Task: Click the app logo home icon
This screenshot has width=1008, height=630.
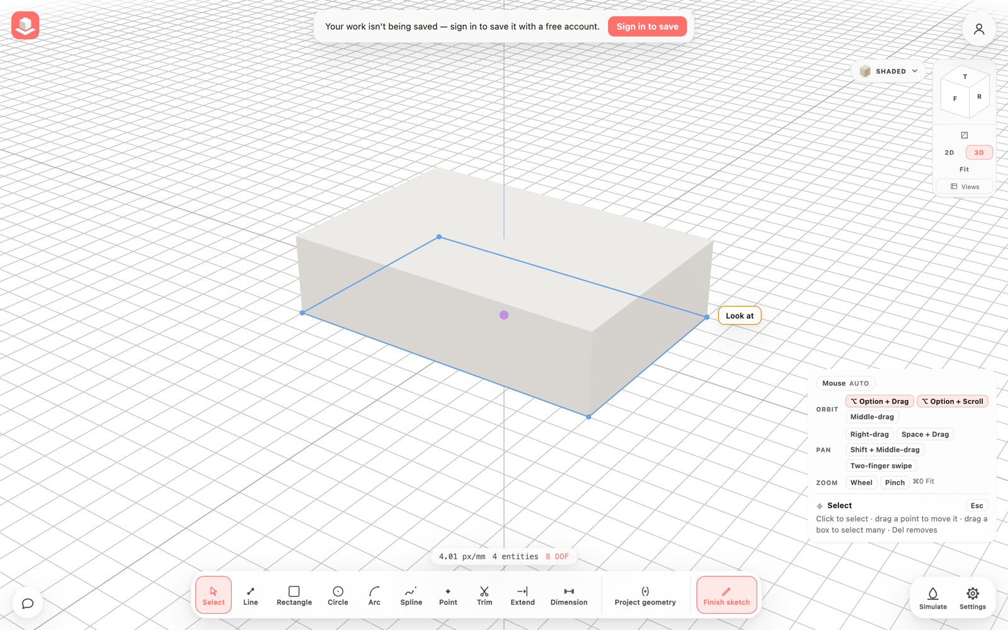Action: pyautogui.click(x=25, y=25)
